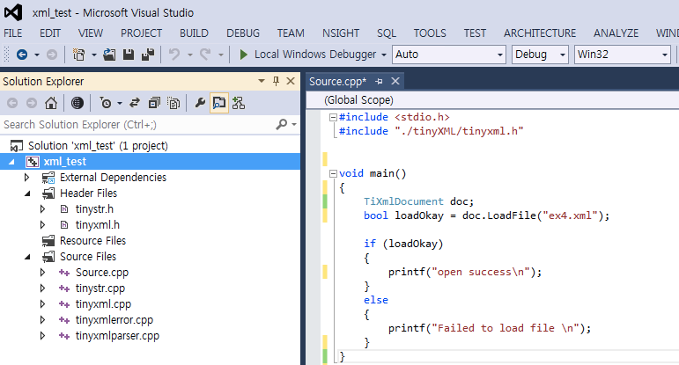
Task: Expand tinystr.h tree node
Action: point(42,208)
